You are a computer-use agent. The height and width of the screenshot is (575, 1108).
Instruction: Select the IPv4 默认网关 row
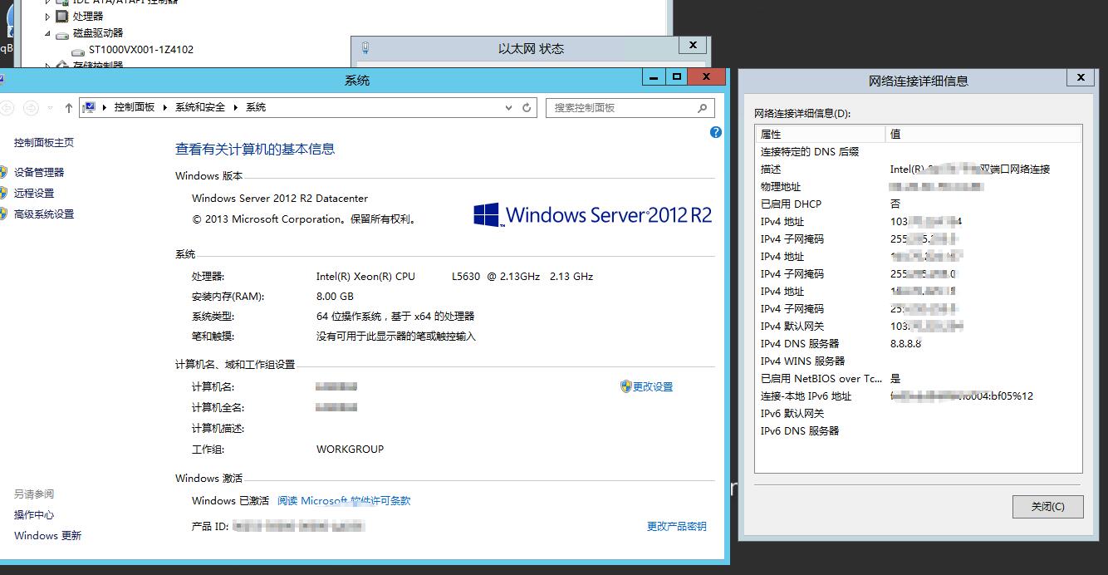pos(919,326)
